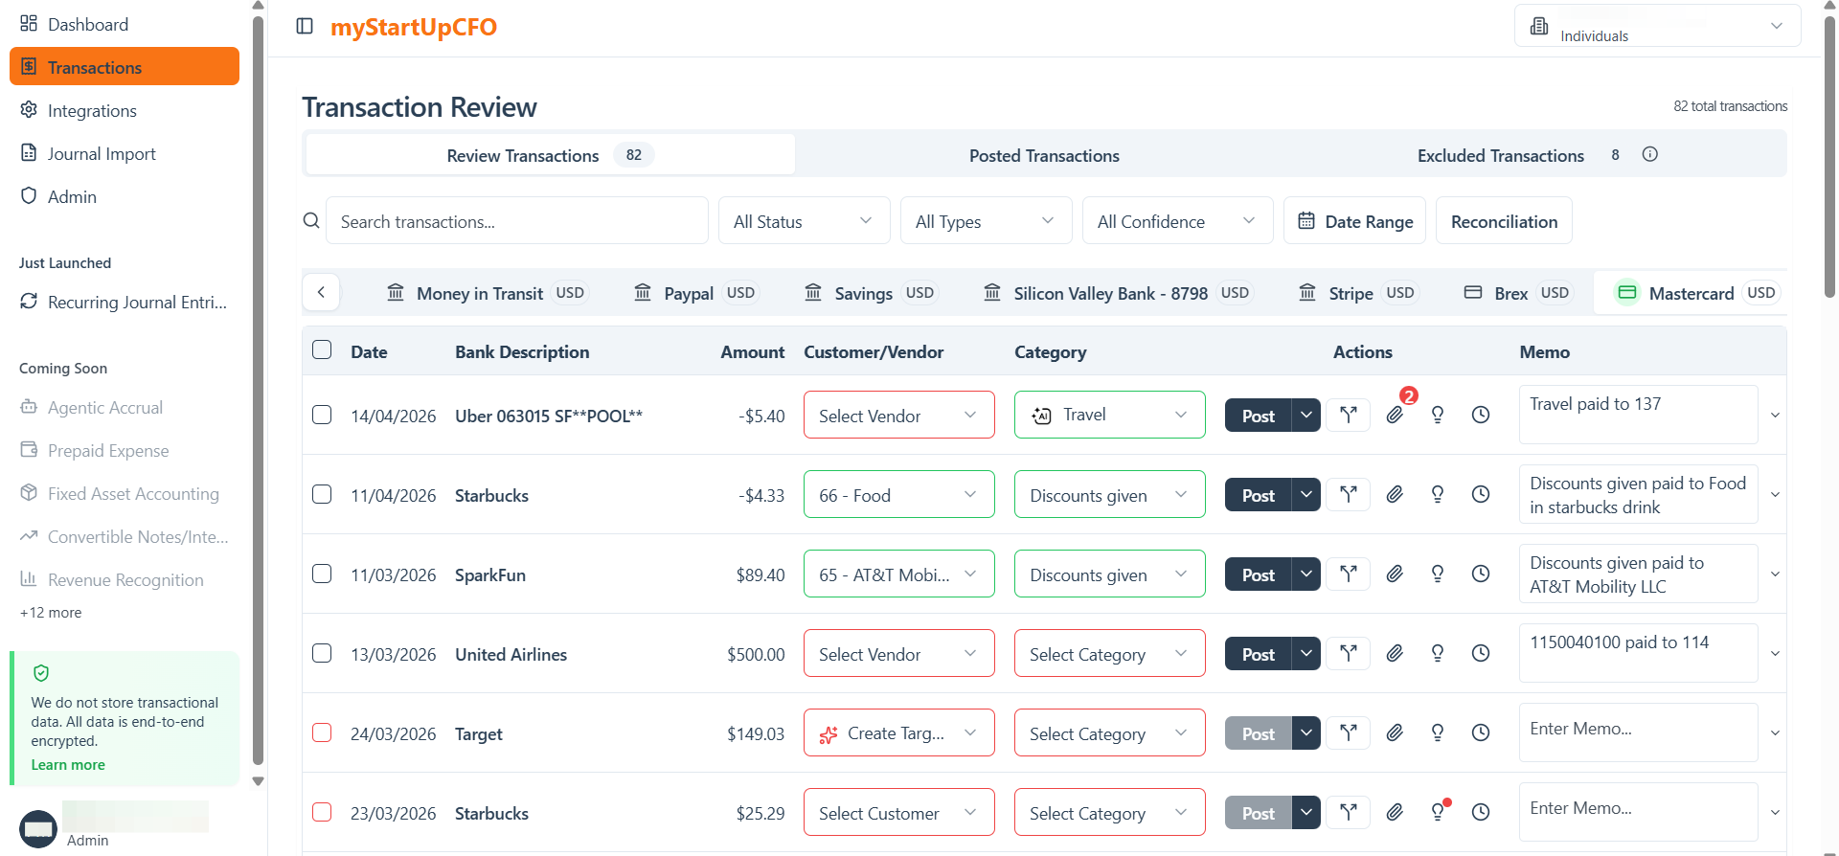Screen dimensions: 1839x856
Task: Click the split icon for Uber row
Action: pyautogui.click(x=1349, y=415)
